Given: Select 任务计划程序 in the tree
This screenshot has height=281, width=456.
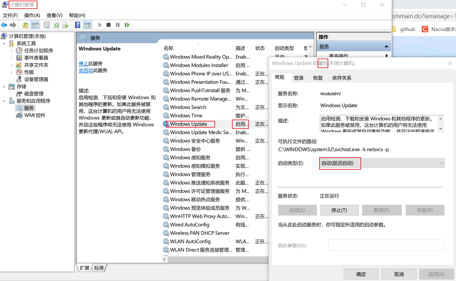Looking at the screenshot, I should click(39, 51).
